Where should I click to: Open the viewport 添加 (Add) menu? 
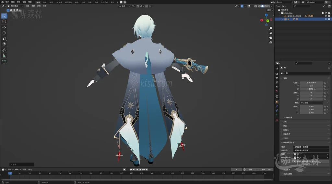tap(39, 6)
